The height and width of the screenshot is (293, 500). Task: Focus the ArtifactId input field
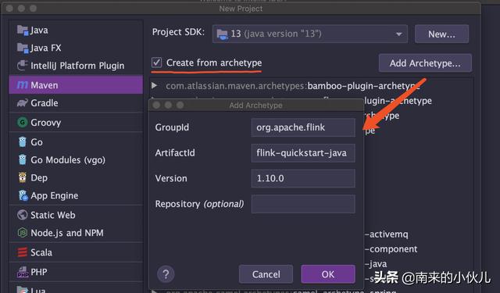tap(303, 152)
